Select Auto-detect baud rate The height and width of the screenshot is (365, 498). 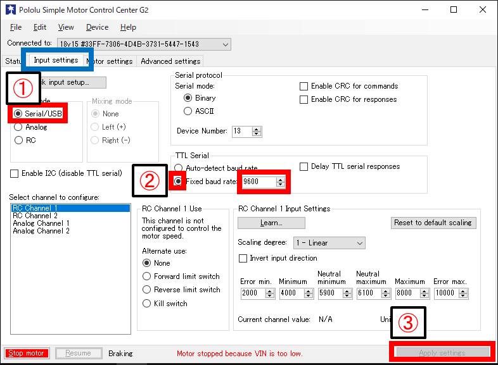[x=216, y=168]
